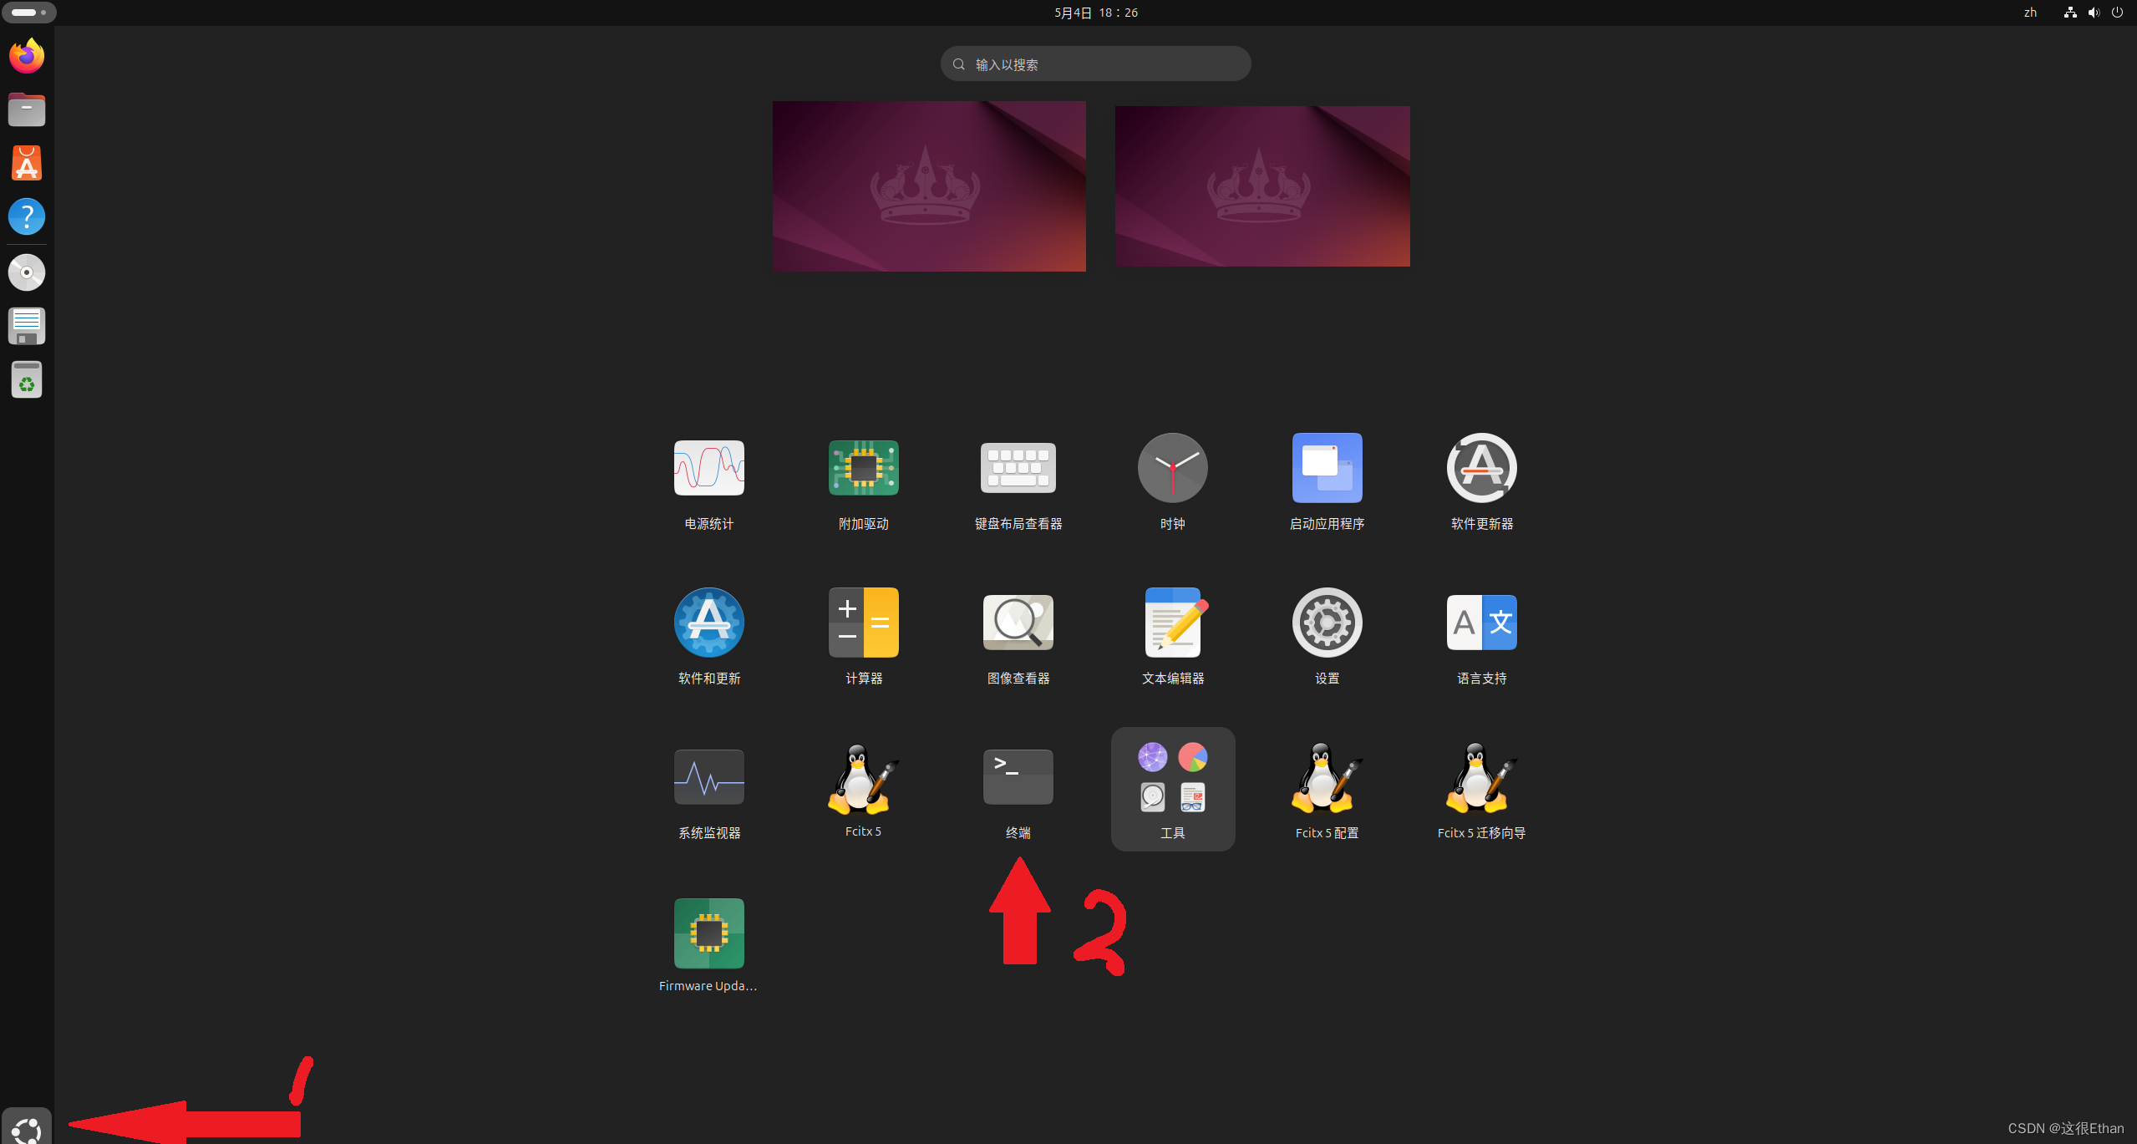Open system menu via power icon
Image resolution: width=2137 pixels, height=1144 pixels.
tap(2117, 13)
